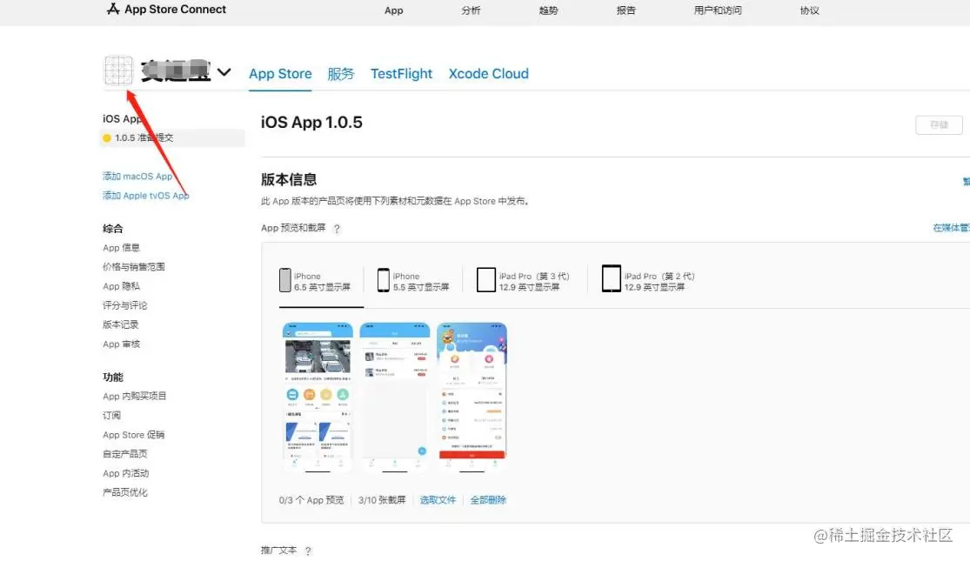The image size is (970, 561).
Task: Open 自定产品页 in the sidebar
Action: click(x=125, y=453)
